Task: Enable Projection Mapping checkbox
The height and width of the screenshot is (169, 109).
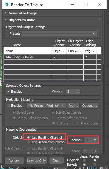Action: pos(9,105)
